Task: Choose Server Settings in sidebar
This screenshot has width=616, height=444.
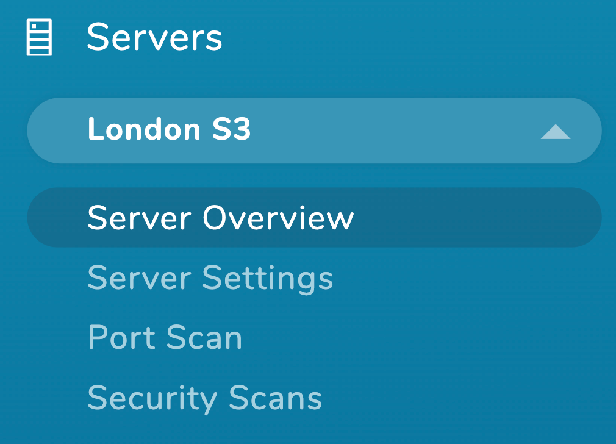Action: click(210, 278)
